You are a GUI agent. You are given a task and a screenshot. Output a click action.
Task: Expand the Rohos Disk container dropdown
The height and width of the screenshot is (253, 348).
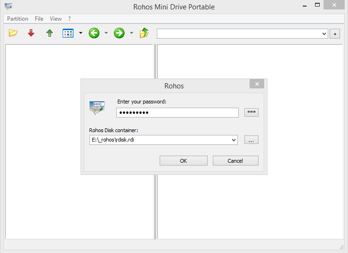click(x=234, y=140)
